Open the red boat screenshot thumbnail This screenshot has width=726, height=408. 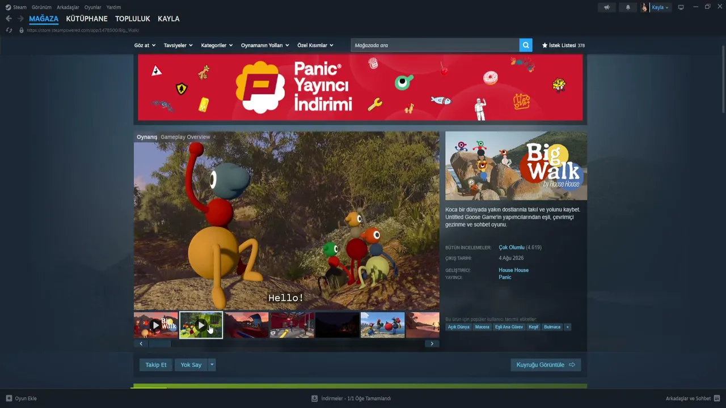coord(246,325)
